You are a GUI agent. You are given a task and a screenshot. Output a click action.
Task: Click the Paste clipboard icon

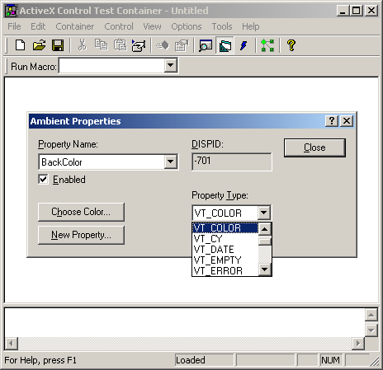coord(120,45)
